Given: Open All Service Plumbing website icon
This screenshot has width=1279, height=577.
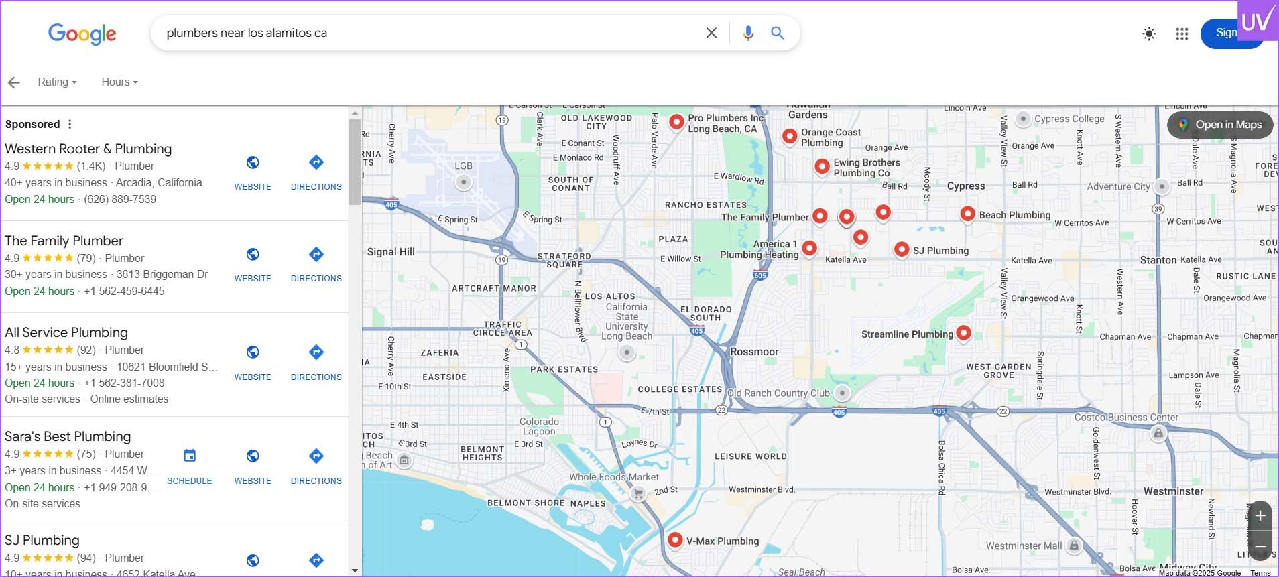Looking at the screenshot, I should coord(253,352).
